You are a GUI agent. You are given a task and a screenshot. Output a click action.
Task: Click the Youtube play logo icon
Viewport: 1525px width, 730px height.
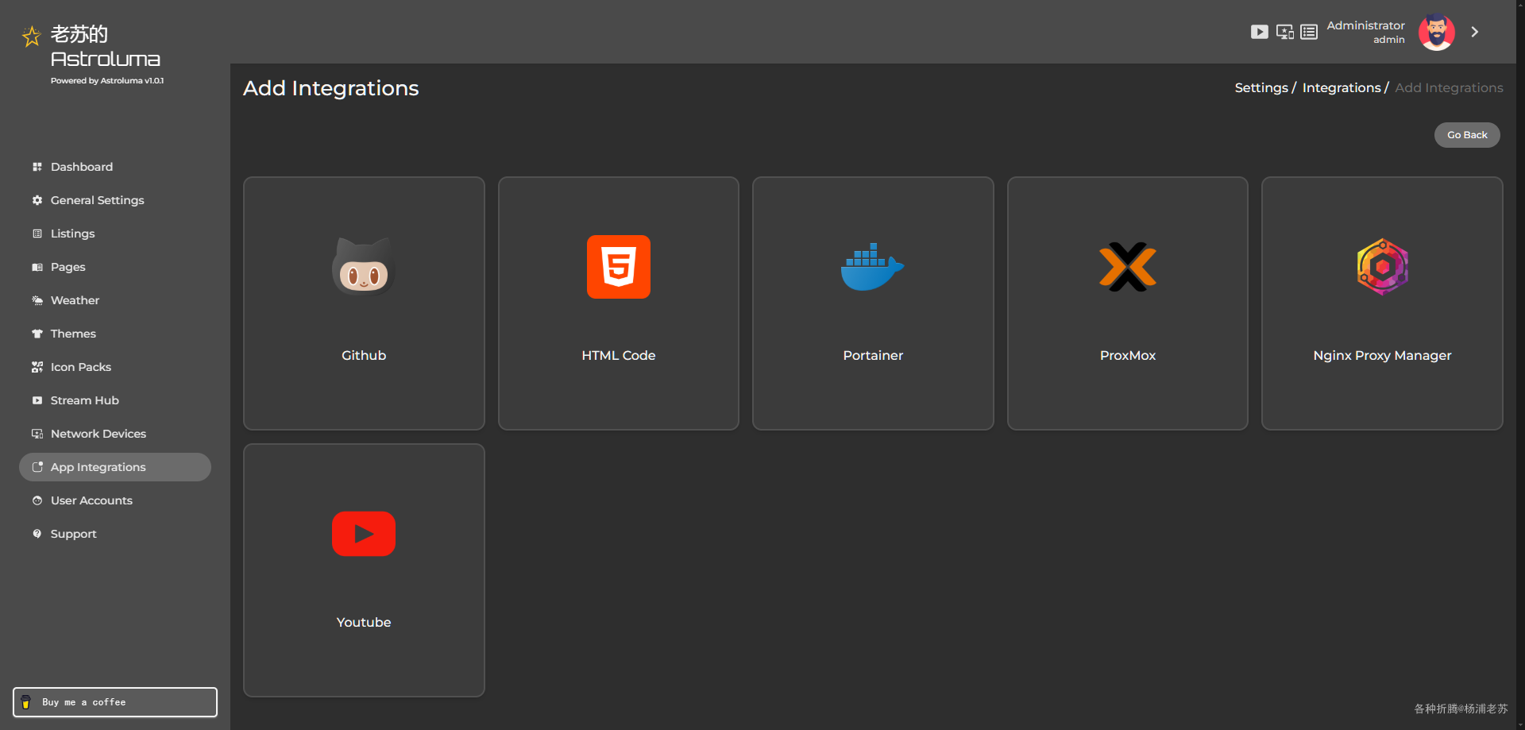[x=364, y=534]
